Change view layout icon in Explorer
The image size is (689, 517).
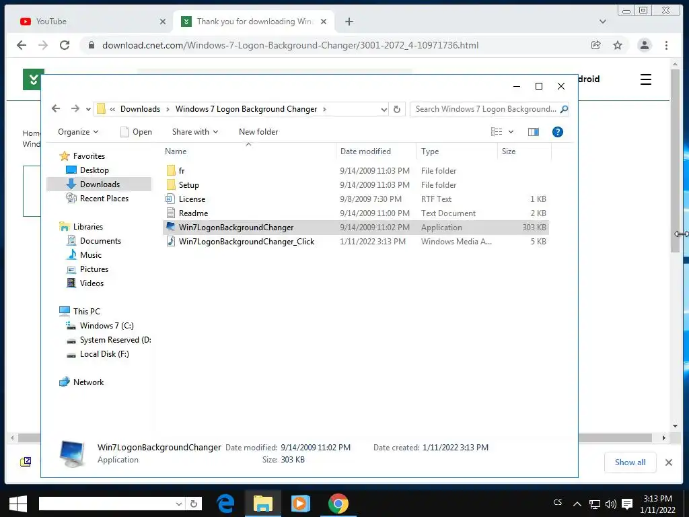click(x=497, y=132)
